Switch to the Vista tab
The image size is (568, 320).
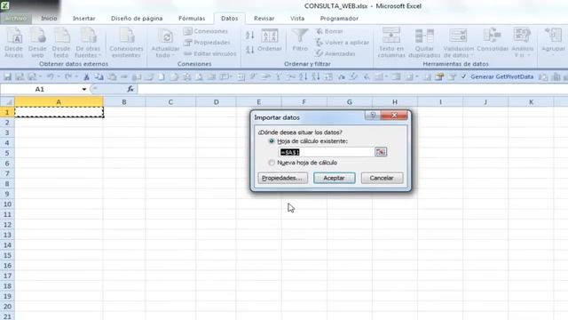coord(297,18)
